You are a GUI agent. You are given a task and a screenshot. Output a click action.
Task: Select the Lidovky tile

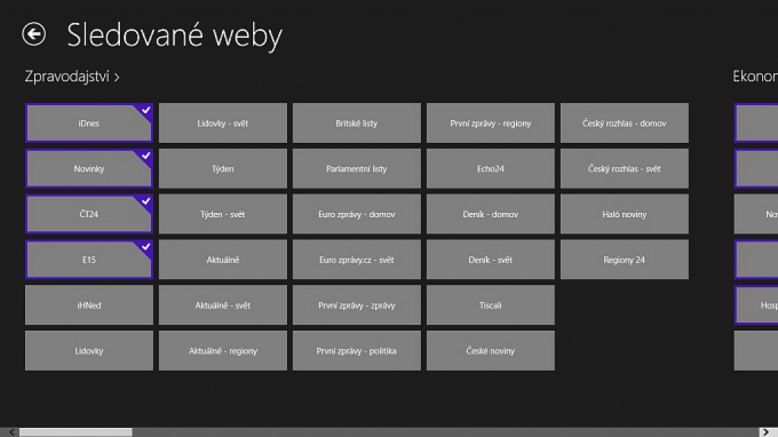coord(89,350)
